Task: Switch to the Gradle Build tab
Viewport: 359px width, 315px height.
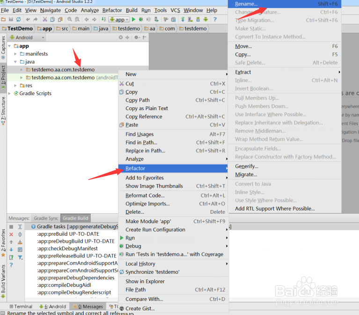Action: [75, 218]
